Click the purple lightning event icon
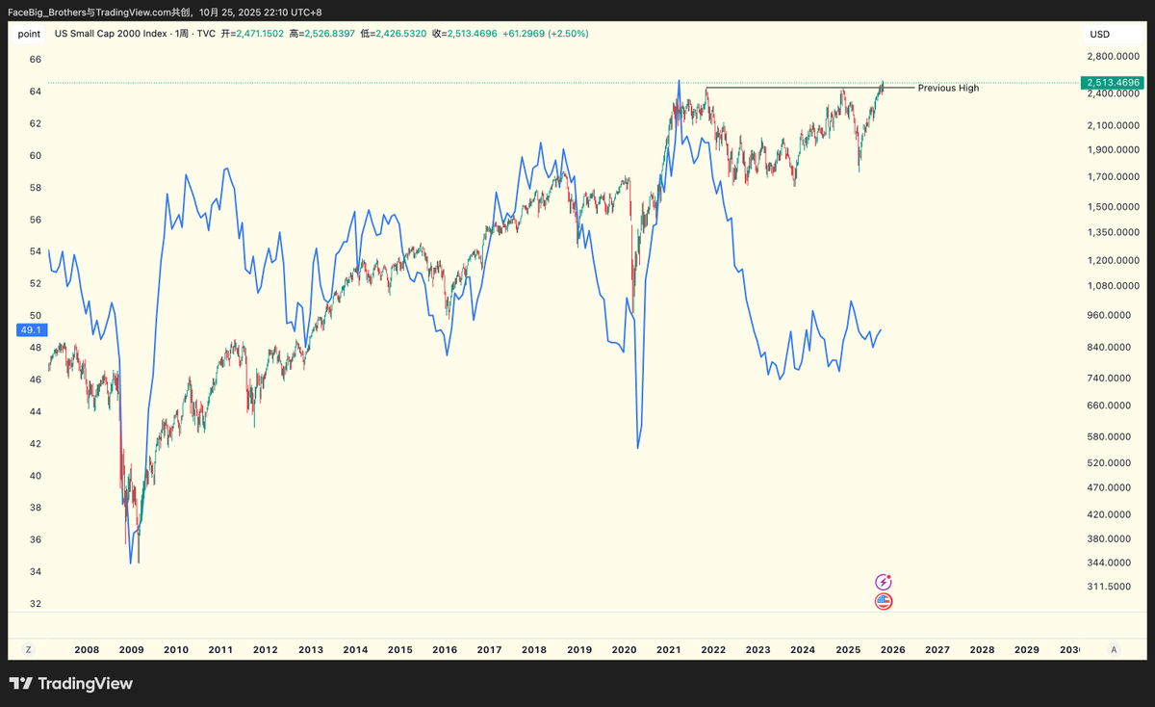 click(x=884, y=582)
